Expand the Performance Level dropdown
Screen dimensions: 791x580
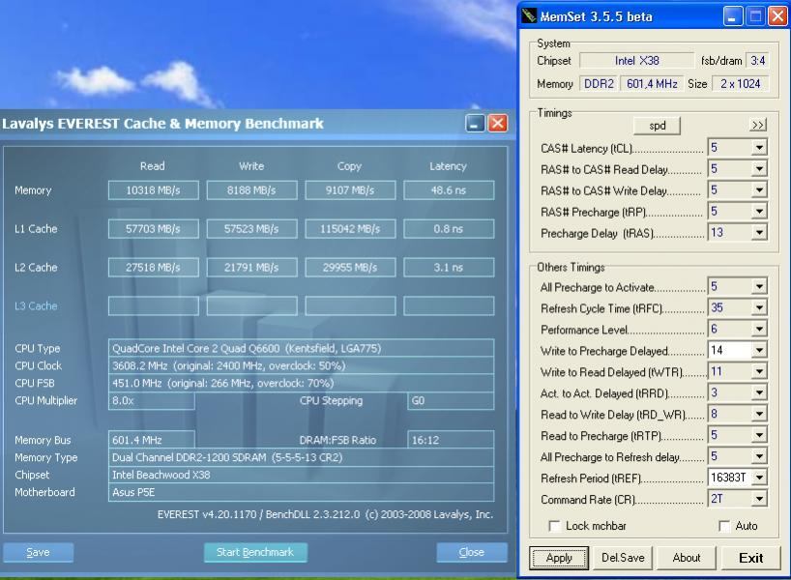click(759, 329)
